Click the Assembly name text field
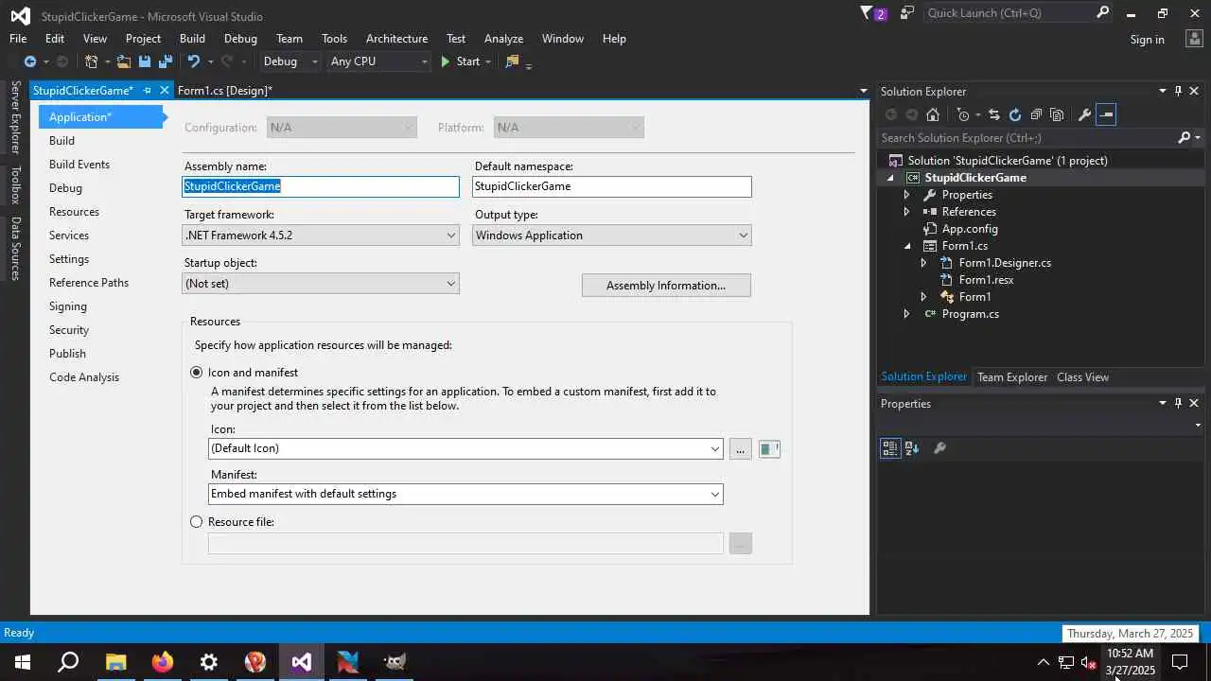This screenshot has height=681, width=1211. point(321,186)
